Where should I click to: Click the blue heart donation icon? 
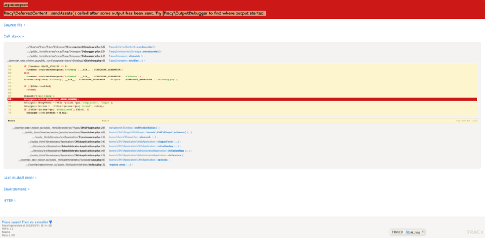[50, 222]
